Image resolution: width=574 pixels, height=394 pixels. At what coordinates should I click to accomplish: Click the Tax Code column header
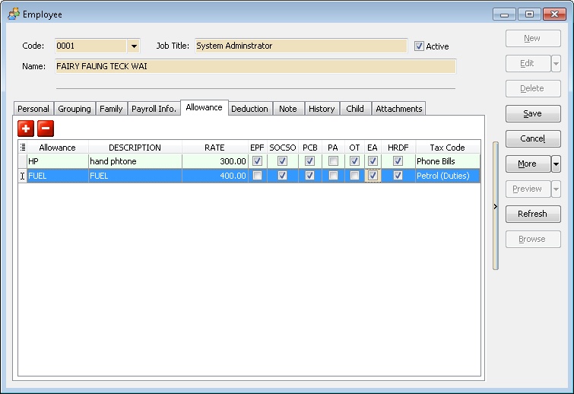pos(448,148)
